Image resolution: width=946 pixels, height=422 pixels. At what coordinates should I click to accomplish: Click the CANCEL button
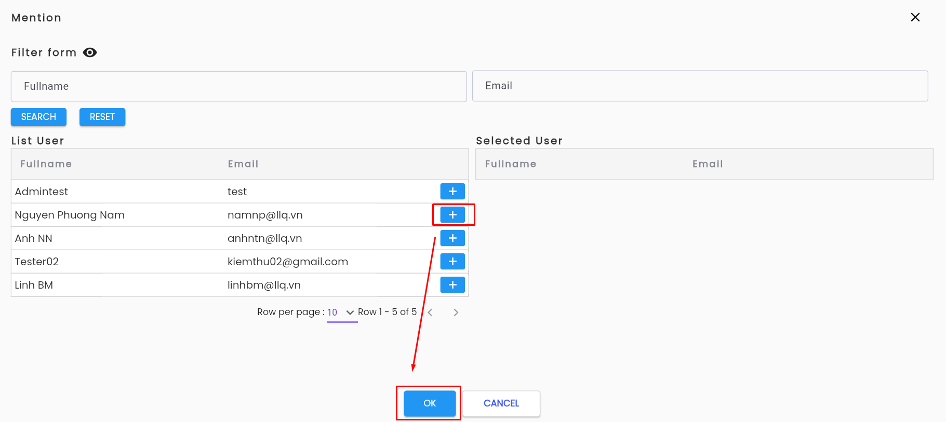[x=501, y=403]
